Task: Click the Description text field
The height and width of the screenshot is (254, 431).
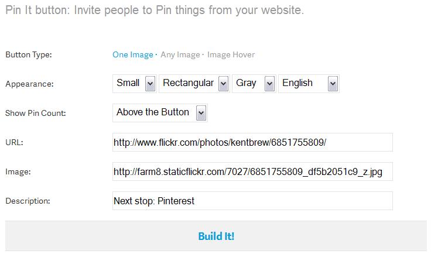Action: coord(252,201)
